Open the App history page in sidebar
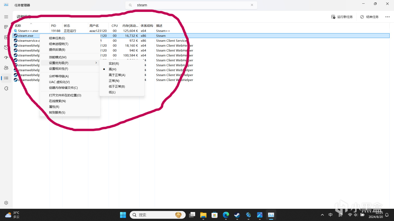The width and height of the screenshot is (394, 221). (x=6, y=47)
